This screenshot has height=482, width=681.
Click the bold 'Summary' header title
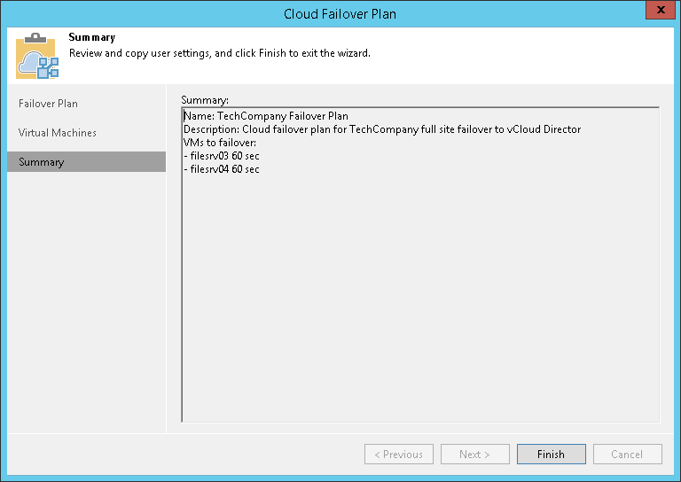92,37
